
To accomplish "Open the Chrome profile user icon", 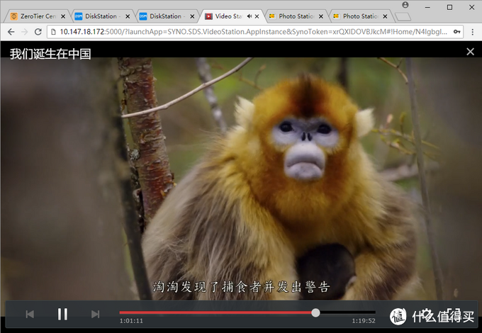I will click(405, 5).
